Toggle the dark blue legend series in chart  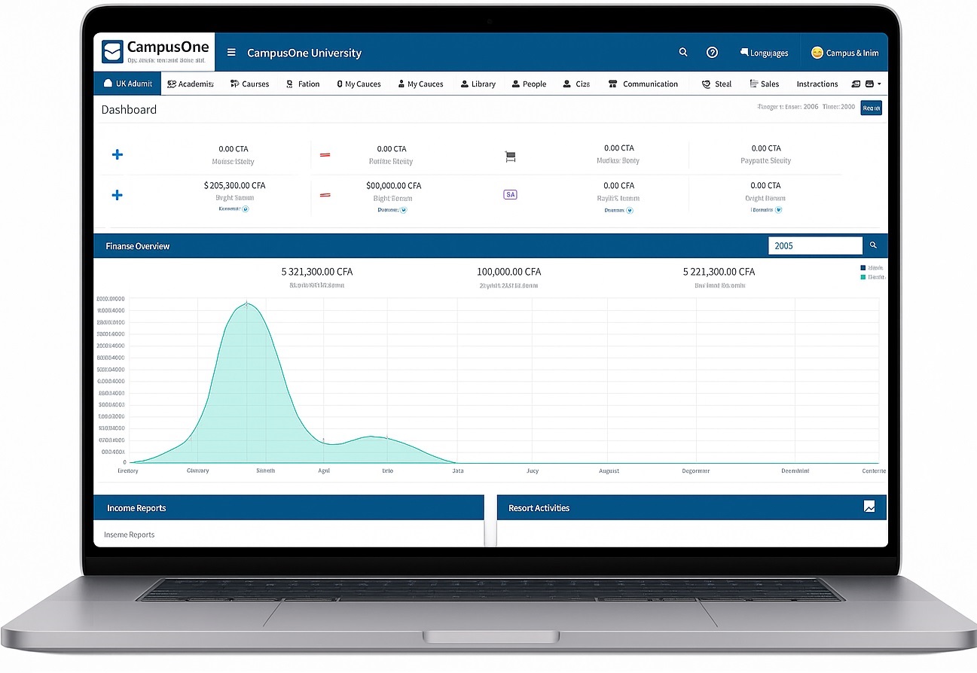[x=863, y=268]
